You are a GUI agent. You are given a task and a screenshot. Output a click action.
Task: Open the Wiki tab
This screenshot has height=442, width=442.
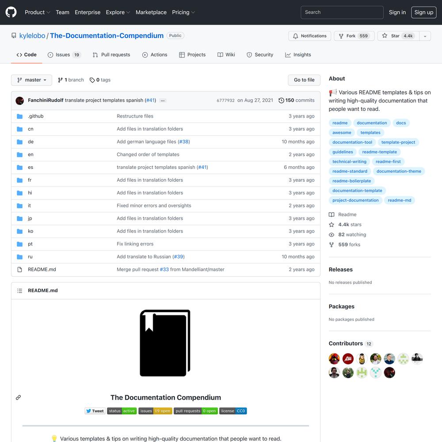point(226,55)
